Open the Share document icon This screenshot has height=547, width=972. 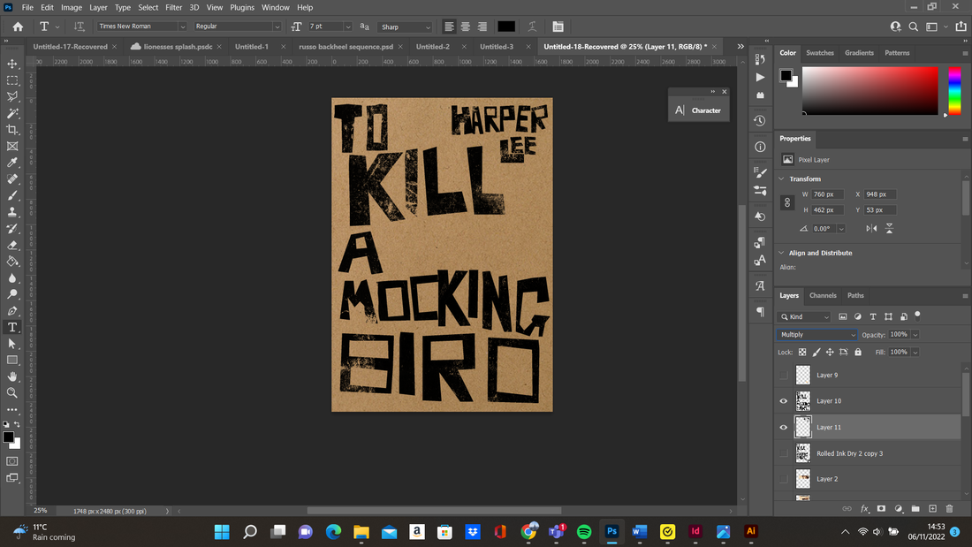pos(961,27)
